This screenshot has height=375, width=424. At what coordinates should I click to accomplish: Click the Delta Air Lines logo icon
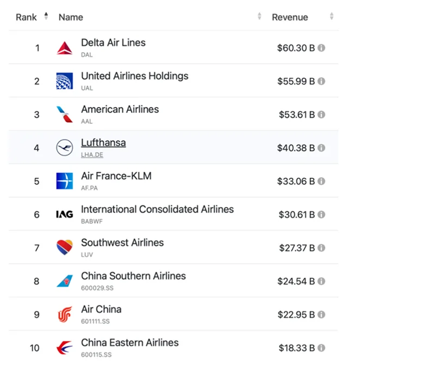pos(64,48)
